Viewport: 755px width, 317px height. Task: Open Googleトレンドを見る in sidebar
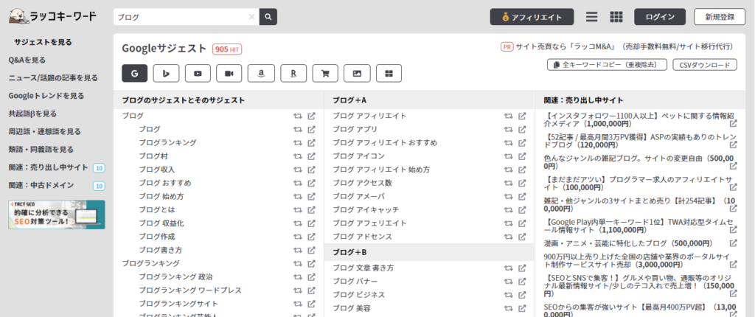tap(46, 96)
